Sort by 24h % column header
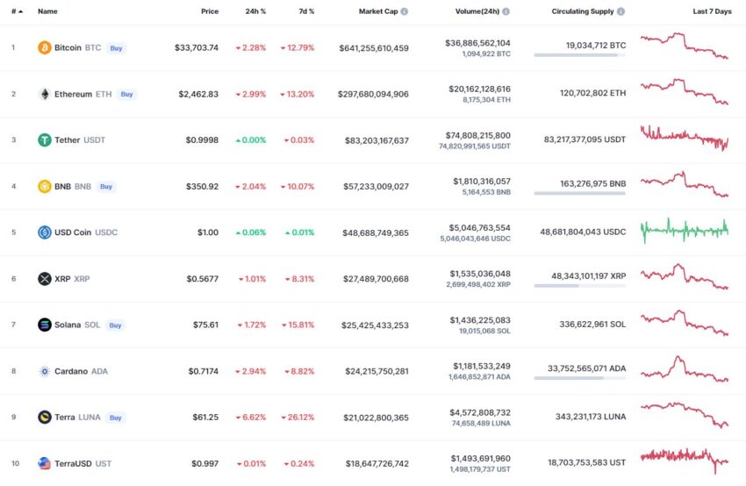 (255, 11)
